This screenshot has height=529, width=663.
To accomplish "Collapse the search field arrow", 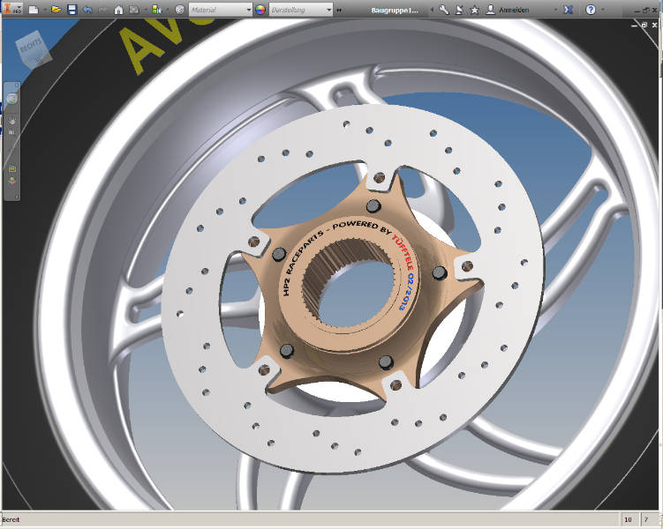I will tap(432, 10).
